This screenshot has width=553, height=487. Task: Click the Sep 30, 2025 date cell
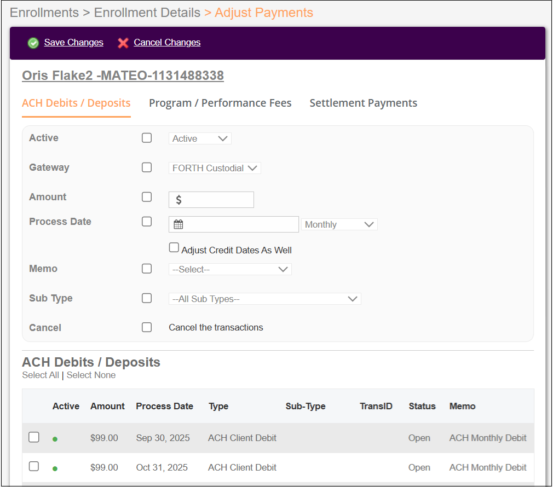(x=163, y=438)
